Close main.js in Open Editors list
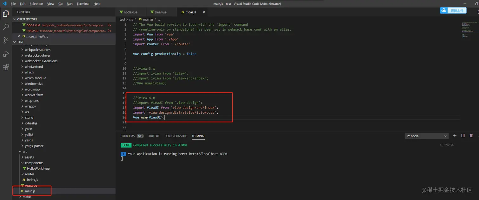This screenshot has width=479, height=200. tap(19, 36)
